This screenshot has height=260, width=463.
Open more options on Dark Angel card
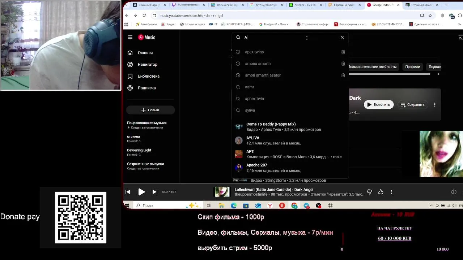point(435,105)
